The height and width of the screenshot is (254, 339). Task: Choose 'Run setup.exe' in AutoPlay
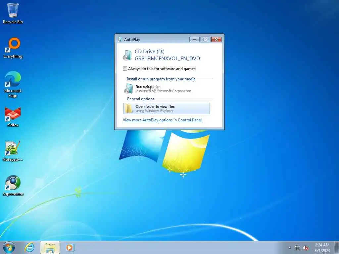[167, 89]
